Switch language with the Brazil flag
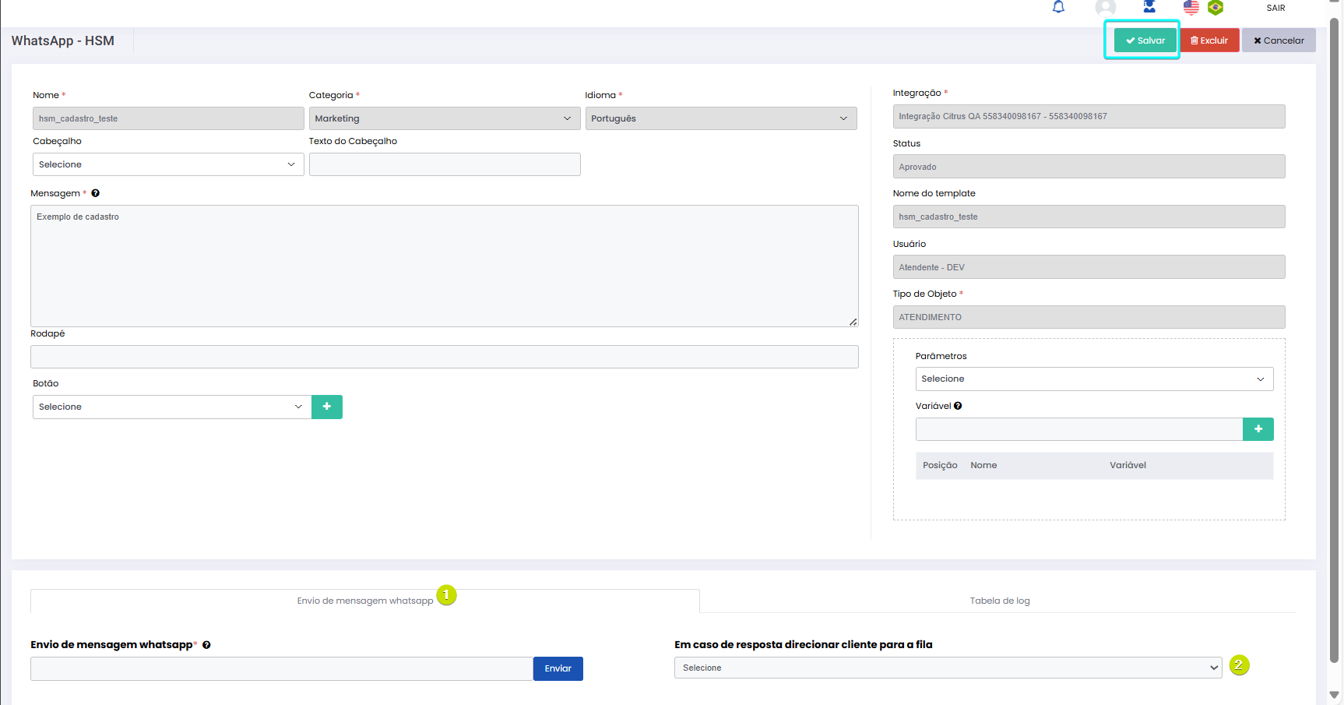Screen dimensions: 1344x705 pos(1216,8)
